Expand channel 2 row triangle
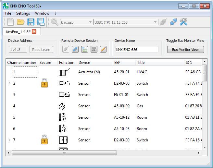The height and width of the screenshot is (168, 213). (x=9, y=83)
